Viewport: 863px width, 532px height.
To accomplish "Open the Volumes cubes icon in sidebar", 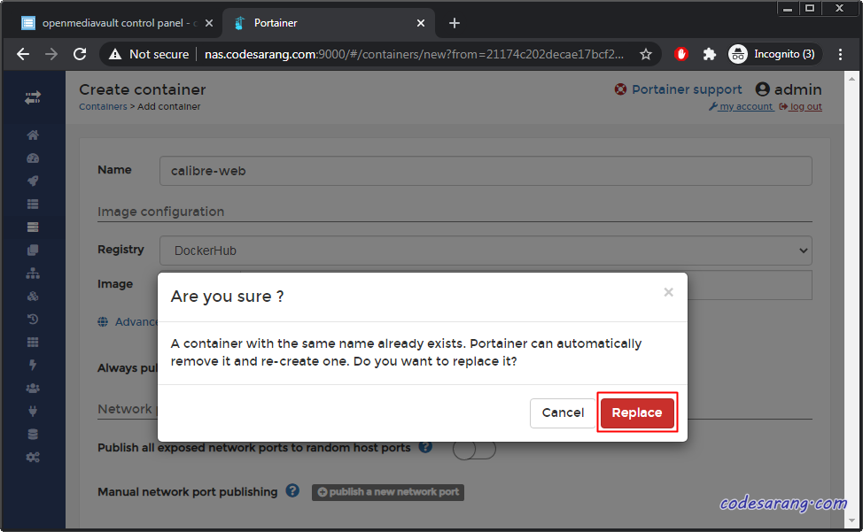I will 33,297.
